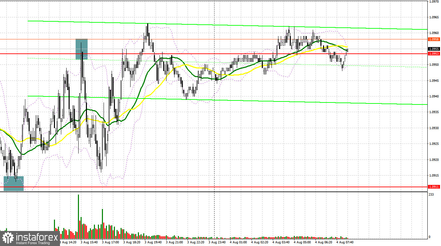Click the 1.0925 price axis label
Screen dimensions: 441x246
(434, 144)
